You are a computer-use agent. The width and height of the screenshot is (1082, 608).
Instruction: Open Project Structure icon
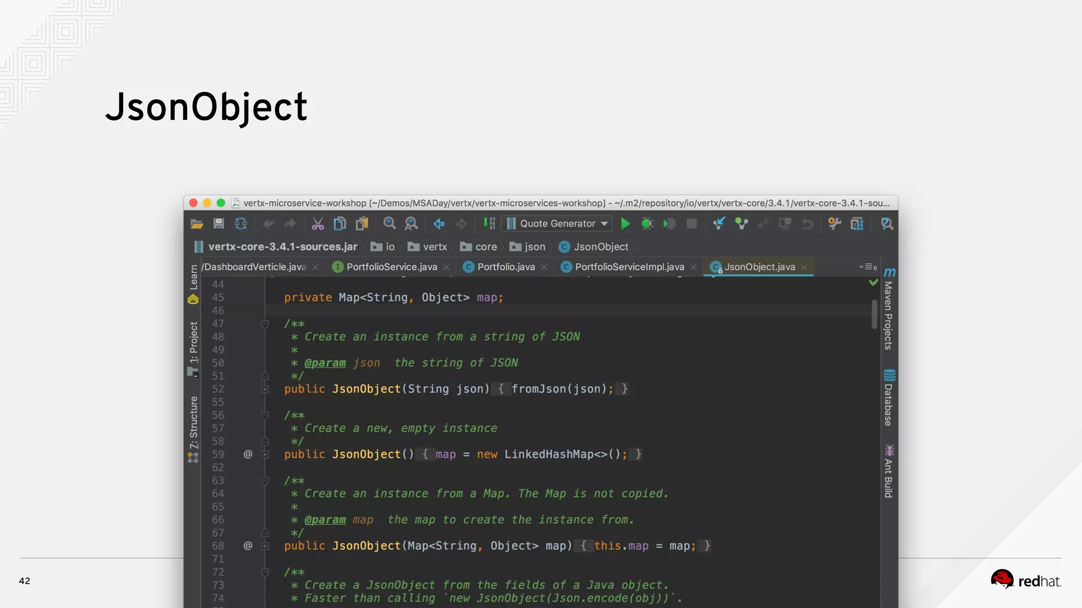(x=857, y=224)
